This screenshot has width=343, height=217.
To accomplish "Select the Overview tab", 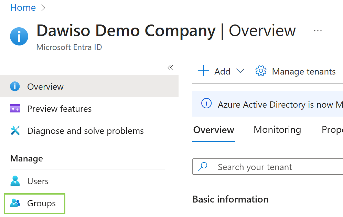I will (x=213, y=130).
